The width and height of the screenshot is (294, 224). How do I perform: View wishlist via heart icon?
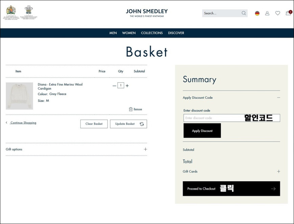(277, 13)
